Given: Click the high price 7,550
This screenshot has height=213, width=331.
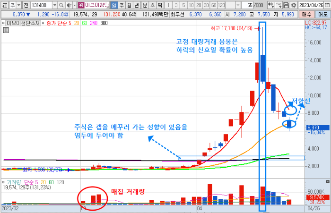Looking at the screenshot, I should pyautogui.click(x=264, y=15).
